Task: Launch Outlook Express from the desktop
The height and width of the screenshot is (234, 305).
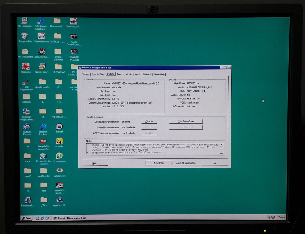Action: 27,129
